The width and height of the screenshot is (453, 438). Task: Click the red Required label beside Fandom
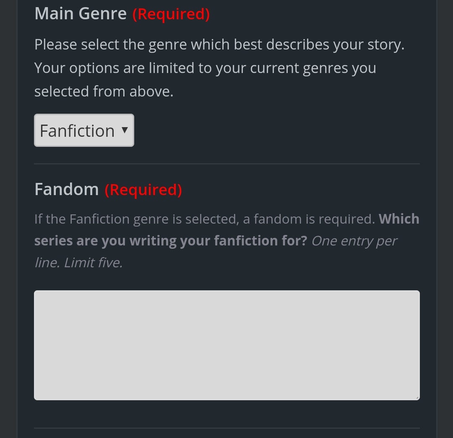click(143, 190)
